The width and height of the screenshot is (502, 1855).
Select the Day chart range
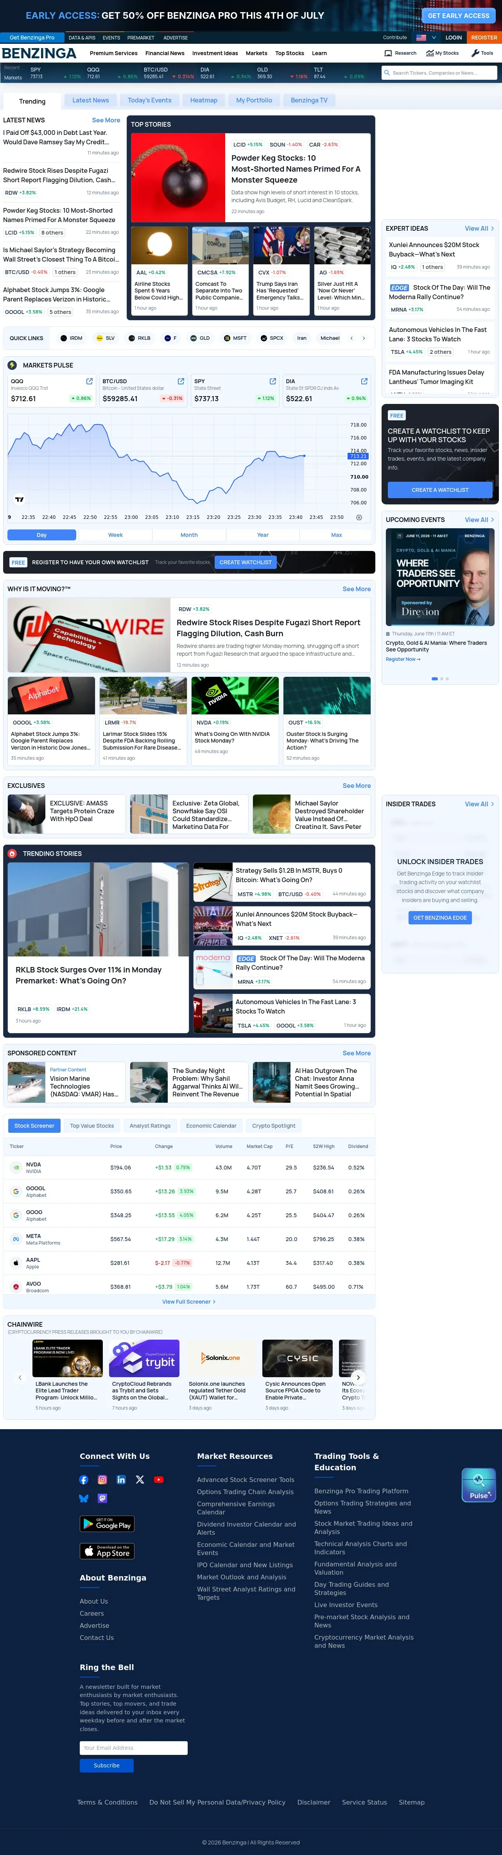42,535
